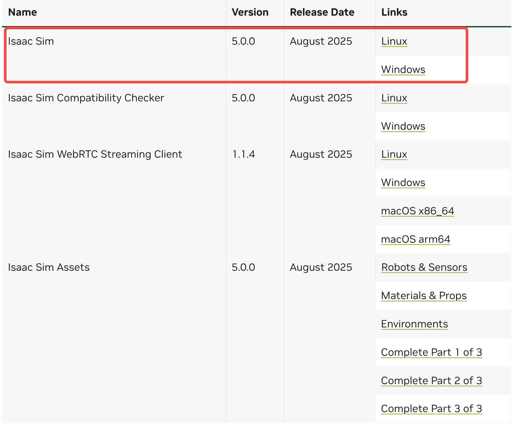Open the Robots & Sensors assets link
The image size is (512, 430).
click(x=424, y=267)
